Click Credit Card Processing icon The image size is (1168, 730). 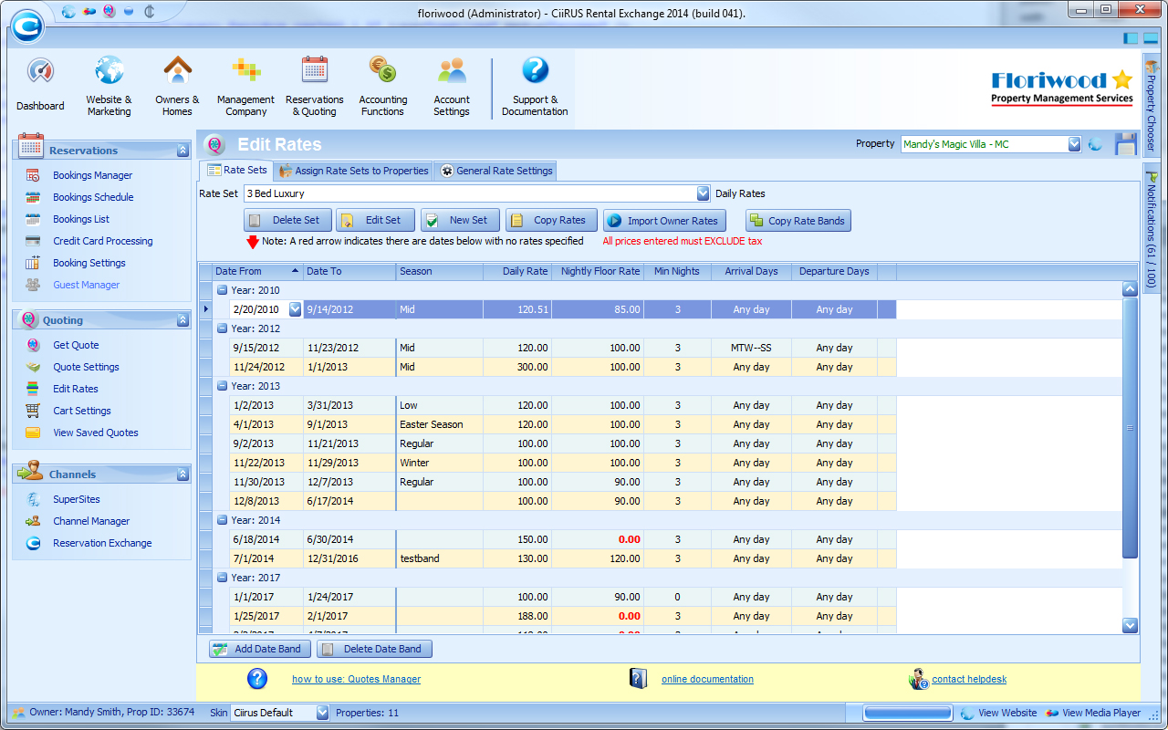click(x=33, y=241)
